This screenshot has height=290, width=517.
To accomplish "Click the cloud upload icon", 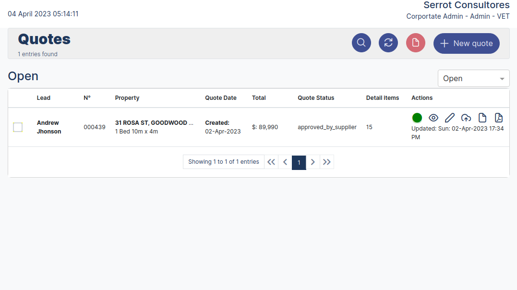I will 466,118.
